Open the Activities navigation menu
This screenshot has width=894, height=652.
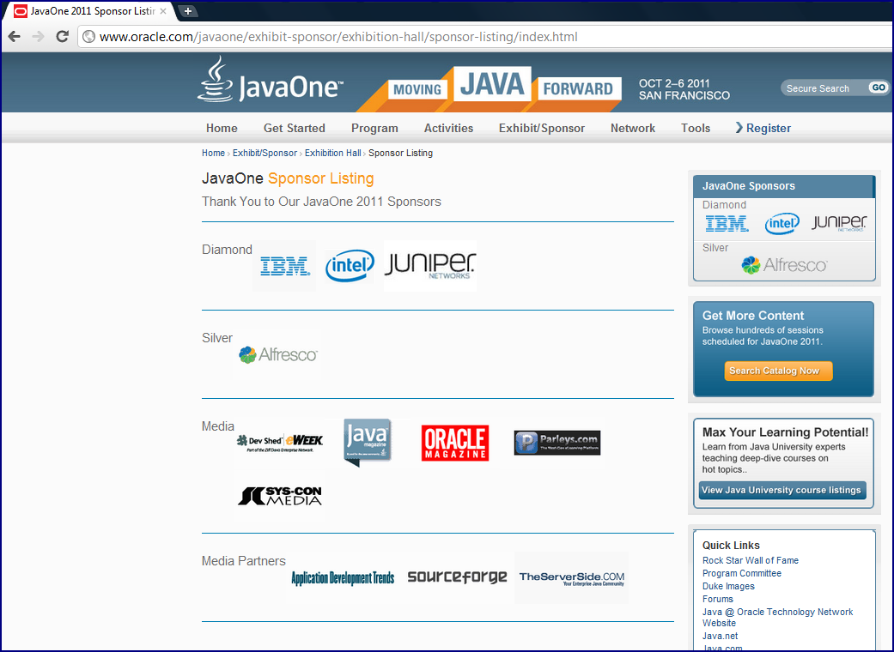(448, 128)
